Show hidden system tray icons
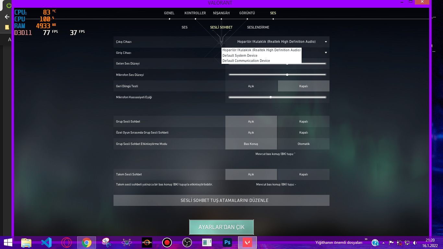Screen dimensions: 443x249 pos(384,243)
